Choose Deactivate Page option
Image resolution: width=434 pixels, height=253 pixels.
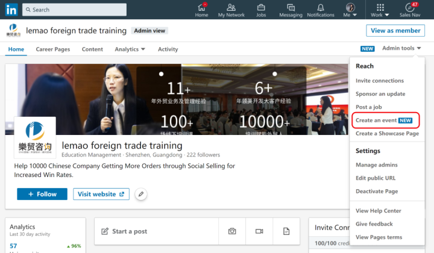(377, 192)
